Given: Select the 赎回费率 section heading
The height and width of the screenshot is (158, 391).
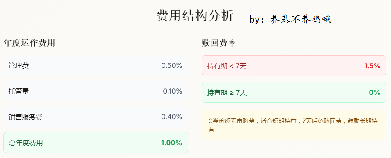Looking at the screenshot, I should click(219, 43).
